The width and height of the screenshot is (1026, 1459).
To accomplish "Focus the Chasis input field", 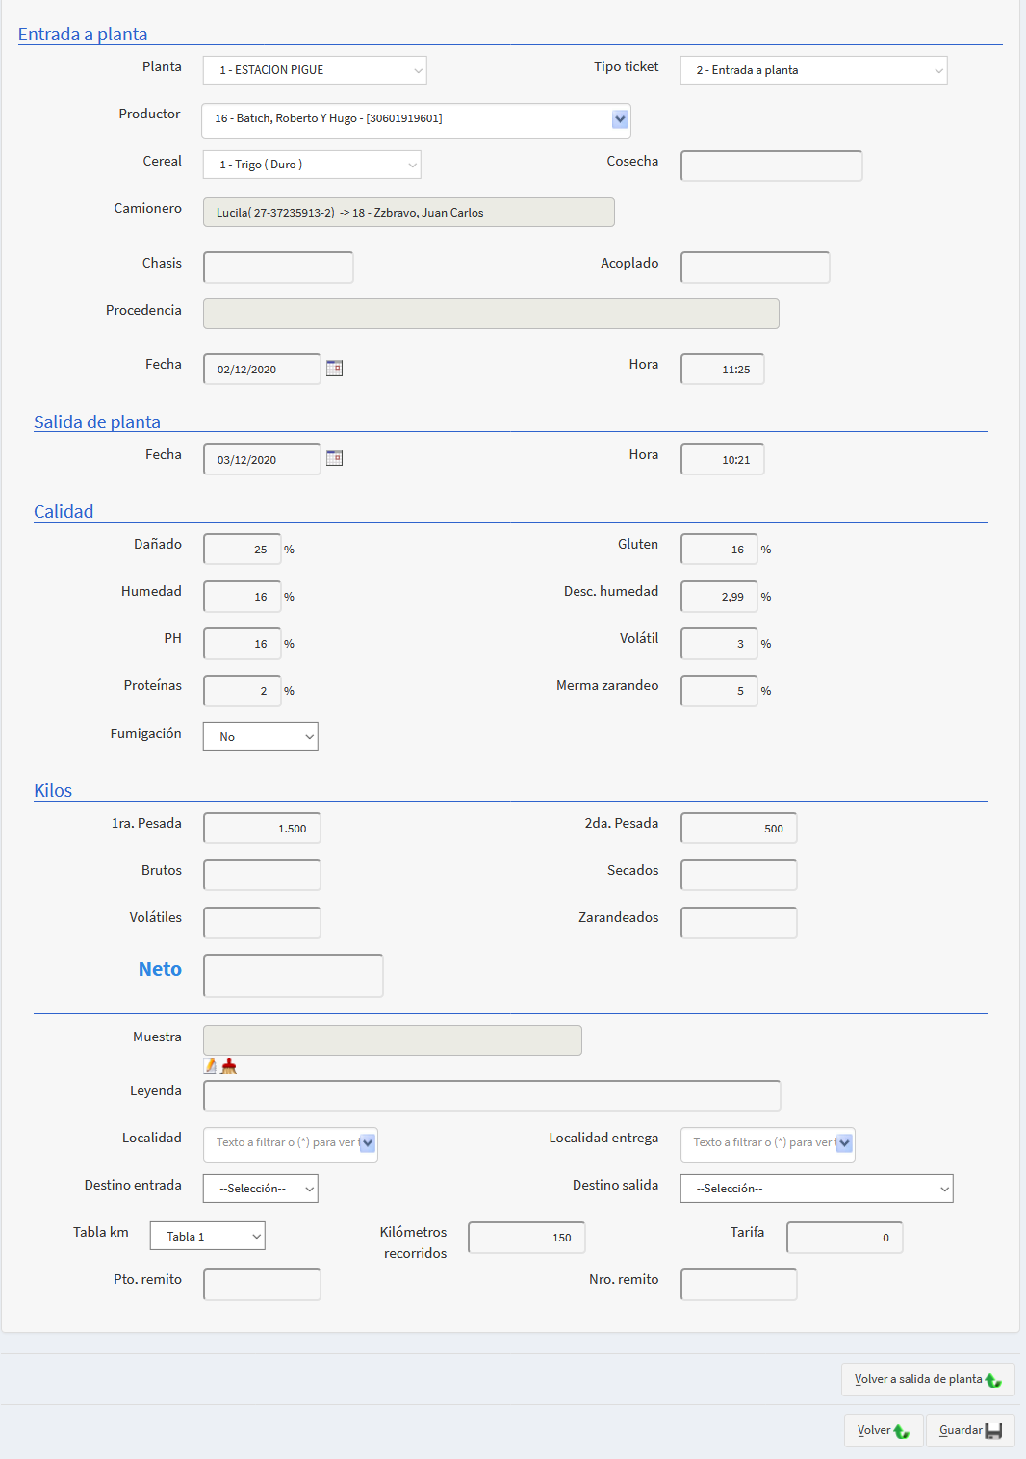I will tap(278, 268).
